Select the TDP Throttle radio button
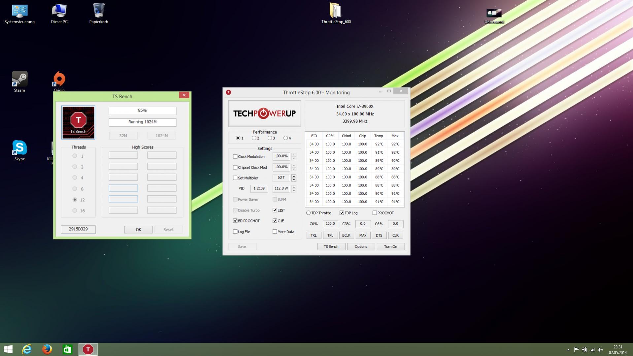The width and height of the screenshot is (633, 356). click(308, 213)
